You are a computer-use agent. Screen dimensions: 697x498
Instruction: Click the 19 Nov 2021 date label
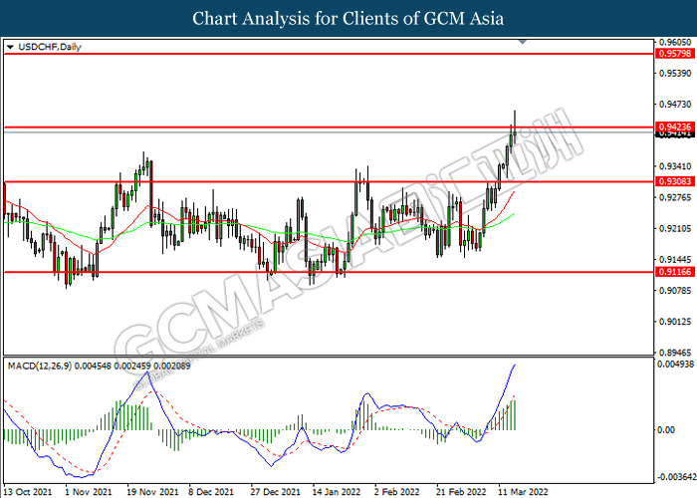152,492
